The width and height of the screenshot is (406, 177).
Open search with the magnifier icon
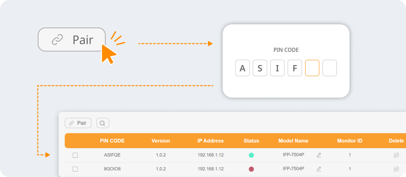point(103,123)
